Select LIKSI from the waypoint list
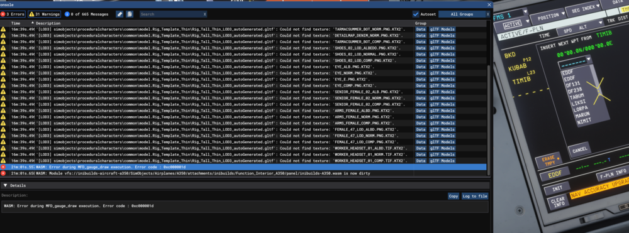The height and width of the screenshot is (233, 629). tap(578, 102)
